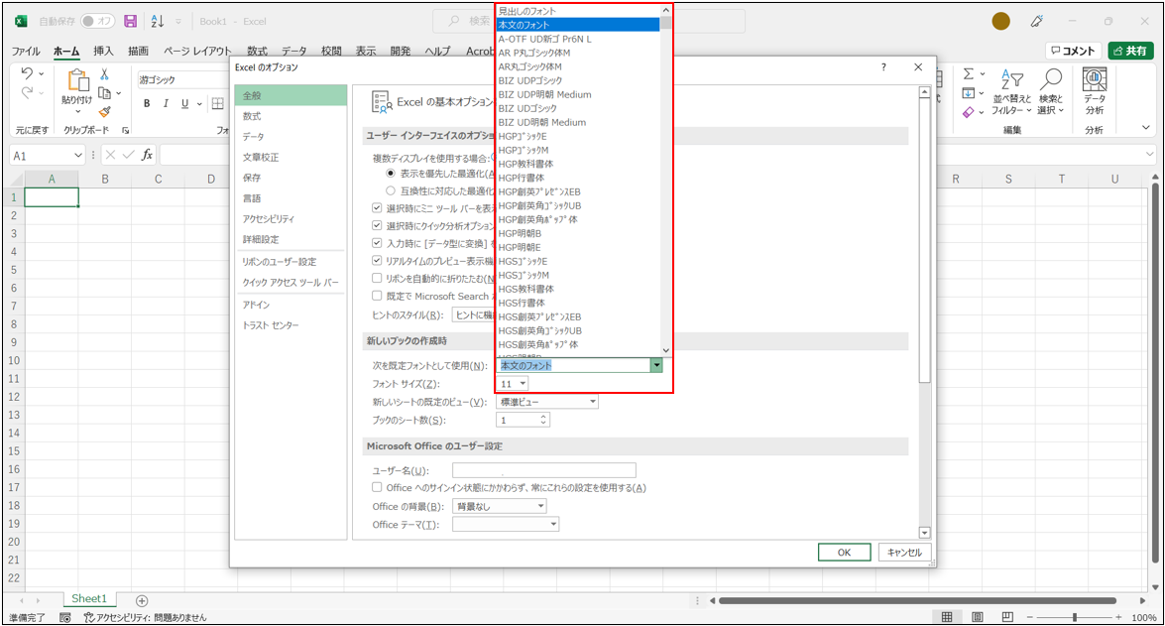Click the A-Z sort ascending icon
Screen dimensions: 1165x626
tap(158, 21)
